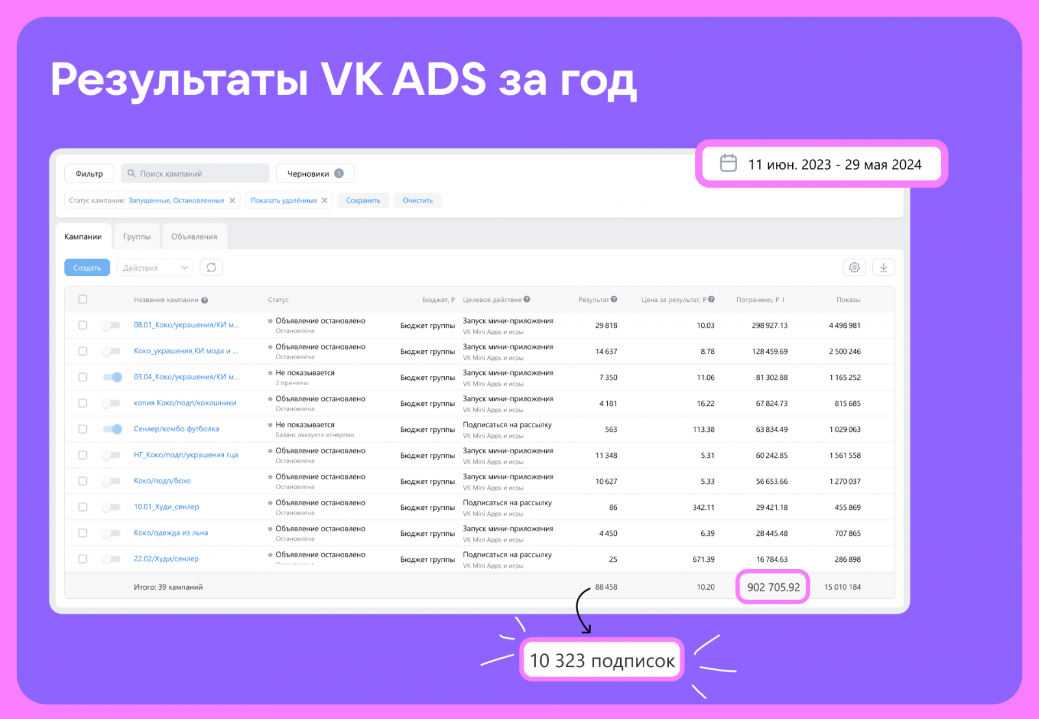Enable the 22.02/Худи/сенлер campaign switch
This screenshot has height=719, width=1039.
tap(111, 559)
